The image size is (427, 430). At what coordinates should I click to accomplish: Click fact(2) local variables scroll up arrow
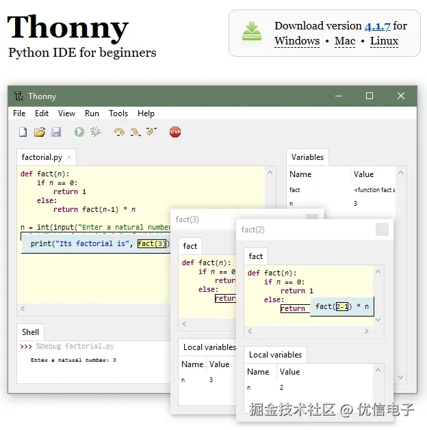378,370
